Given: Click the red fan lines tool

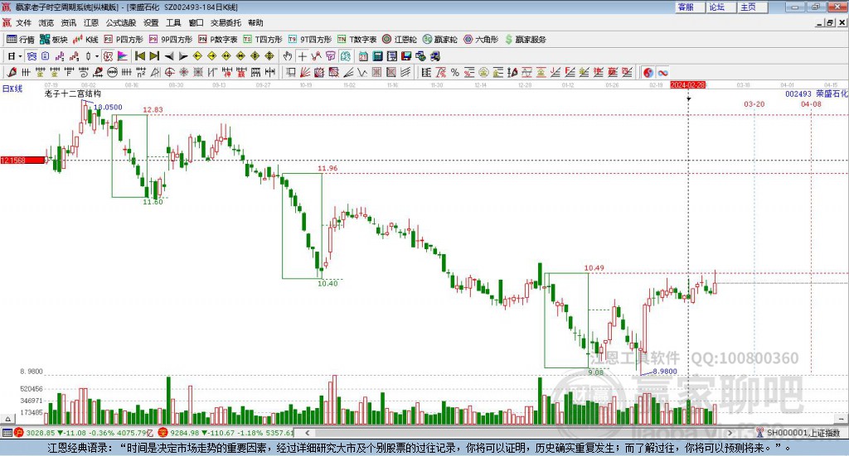Looking at the screenshot, I should (305, 72).
